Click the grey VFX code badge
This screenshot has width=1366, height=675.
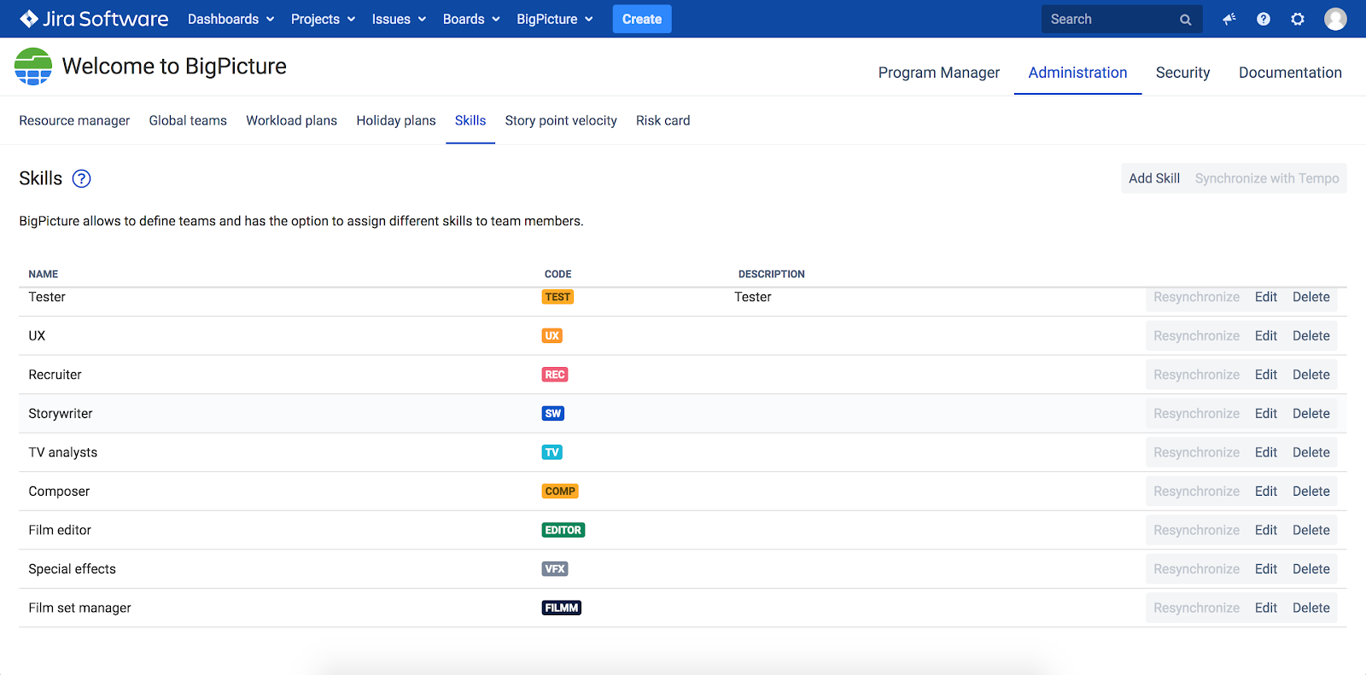(x=555, y=569)
